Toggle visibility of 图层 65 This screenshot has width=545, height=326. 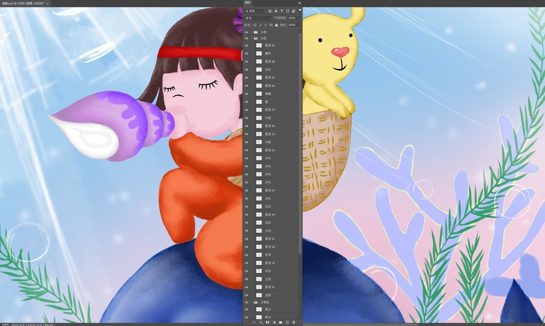pos(246,45)
